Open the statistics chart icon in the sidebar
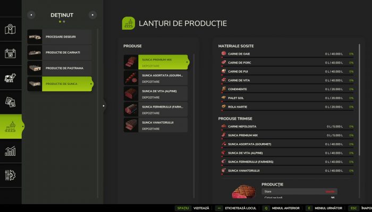 point(10,151)
